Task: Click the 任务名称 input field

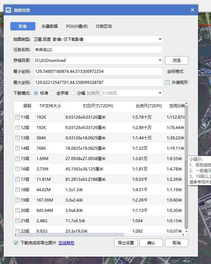Action: pos(98,50)
